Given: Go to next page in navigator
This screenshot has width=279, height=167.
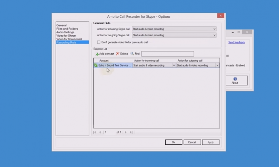Looking at the screenshot, I should 126,132.
